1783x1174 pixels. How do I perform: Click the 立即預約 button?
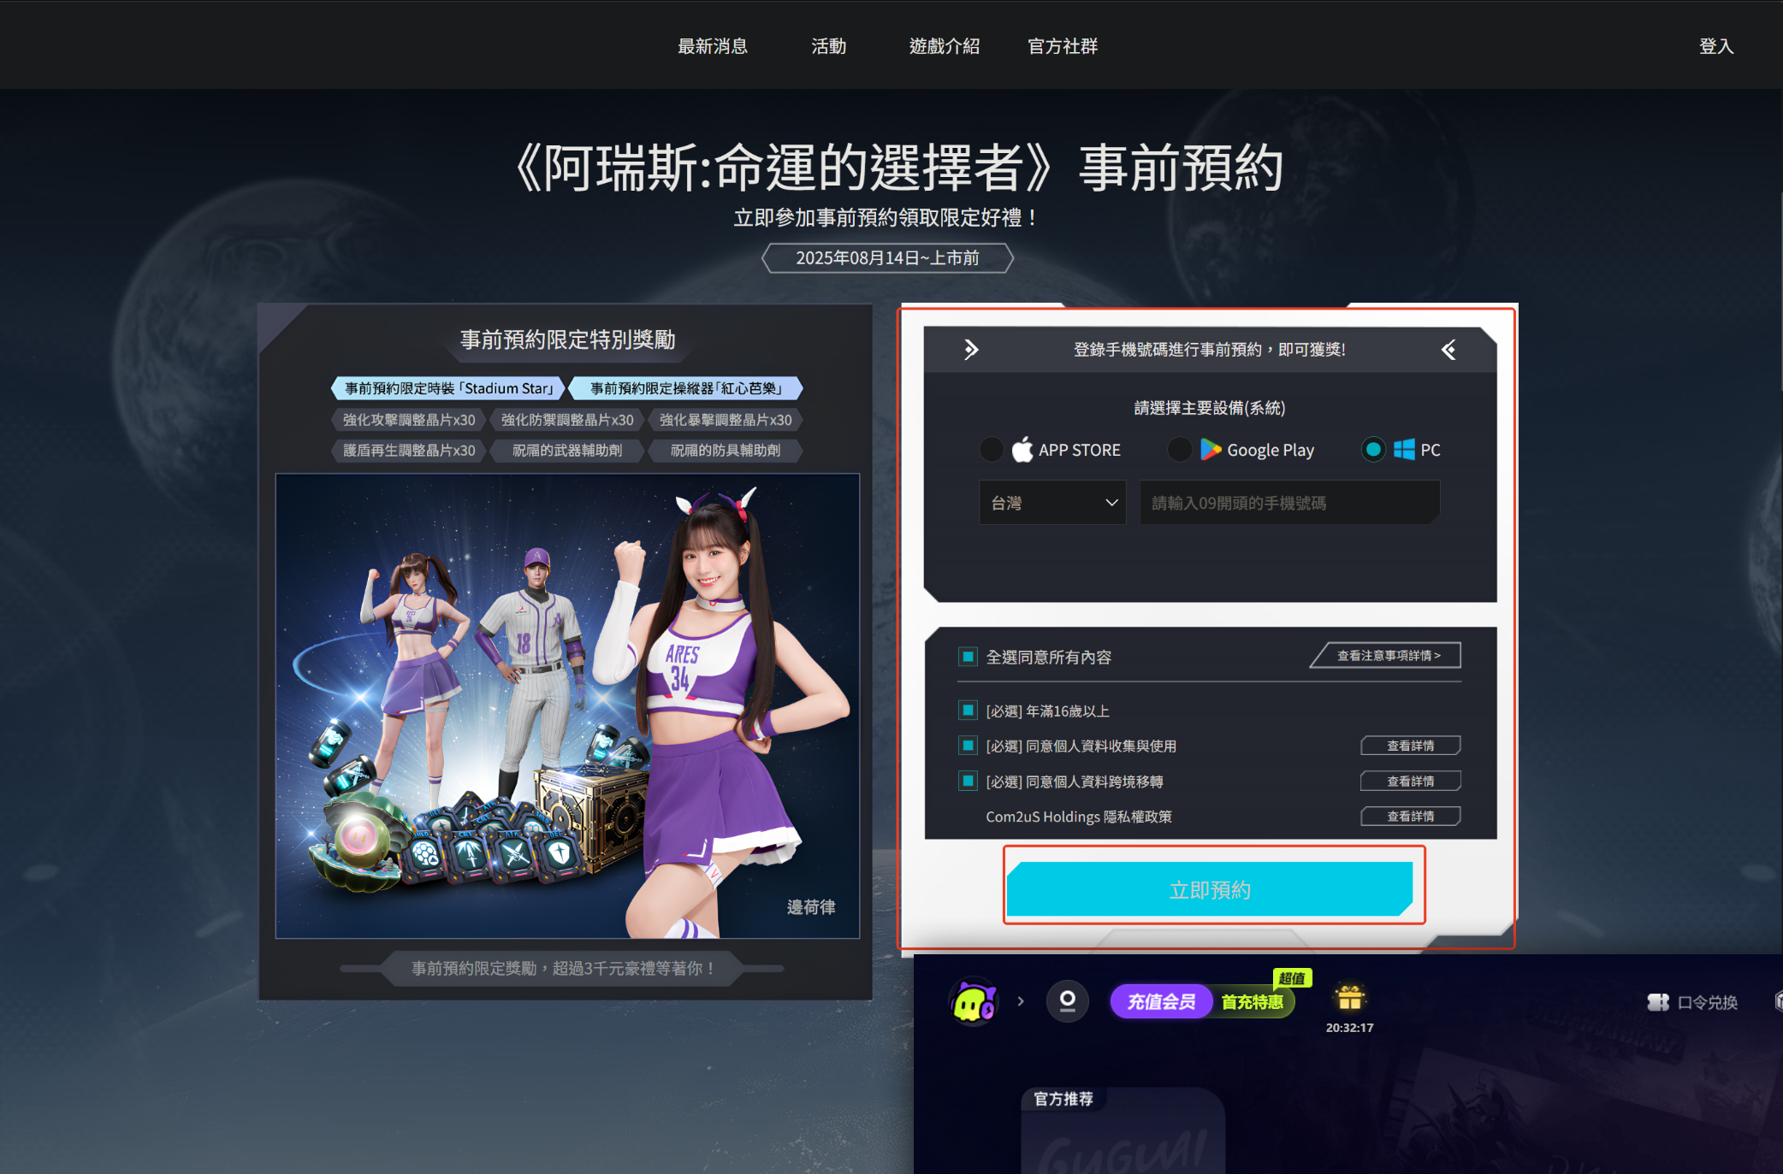(x=1210, y=889)
